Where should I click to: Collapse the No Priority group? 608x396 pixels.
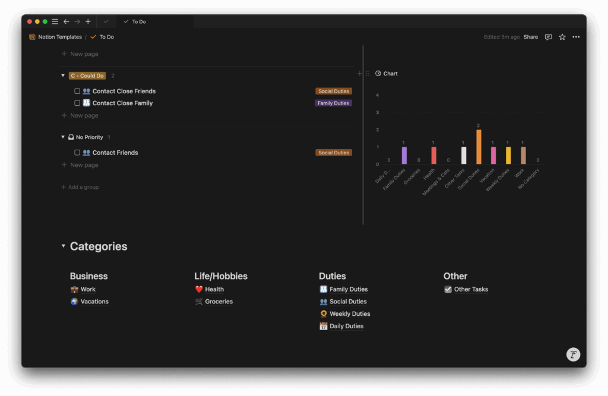[63, 137]
